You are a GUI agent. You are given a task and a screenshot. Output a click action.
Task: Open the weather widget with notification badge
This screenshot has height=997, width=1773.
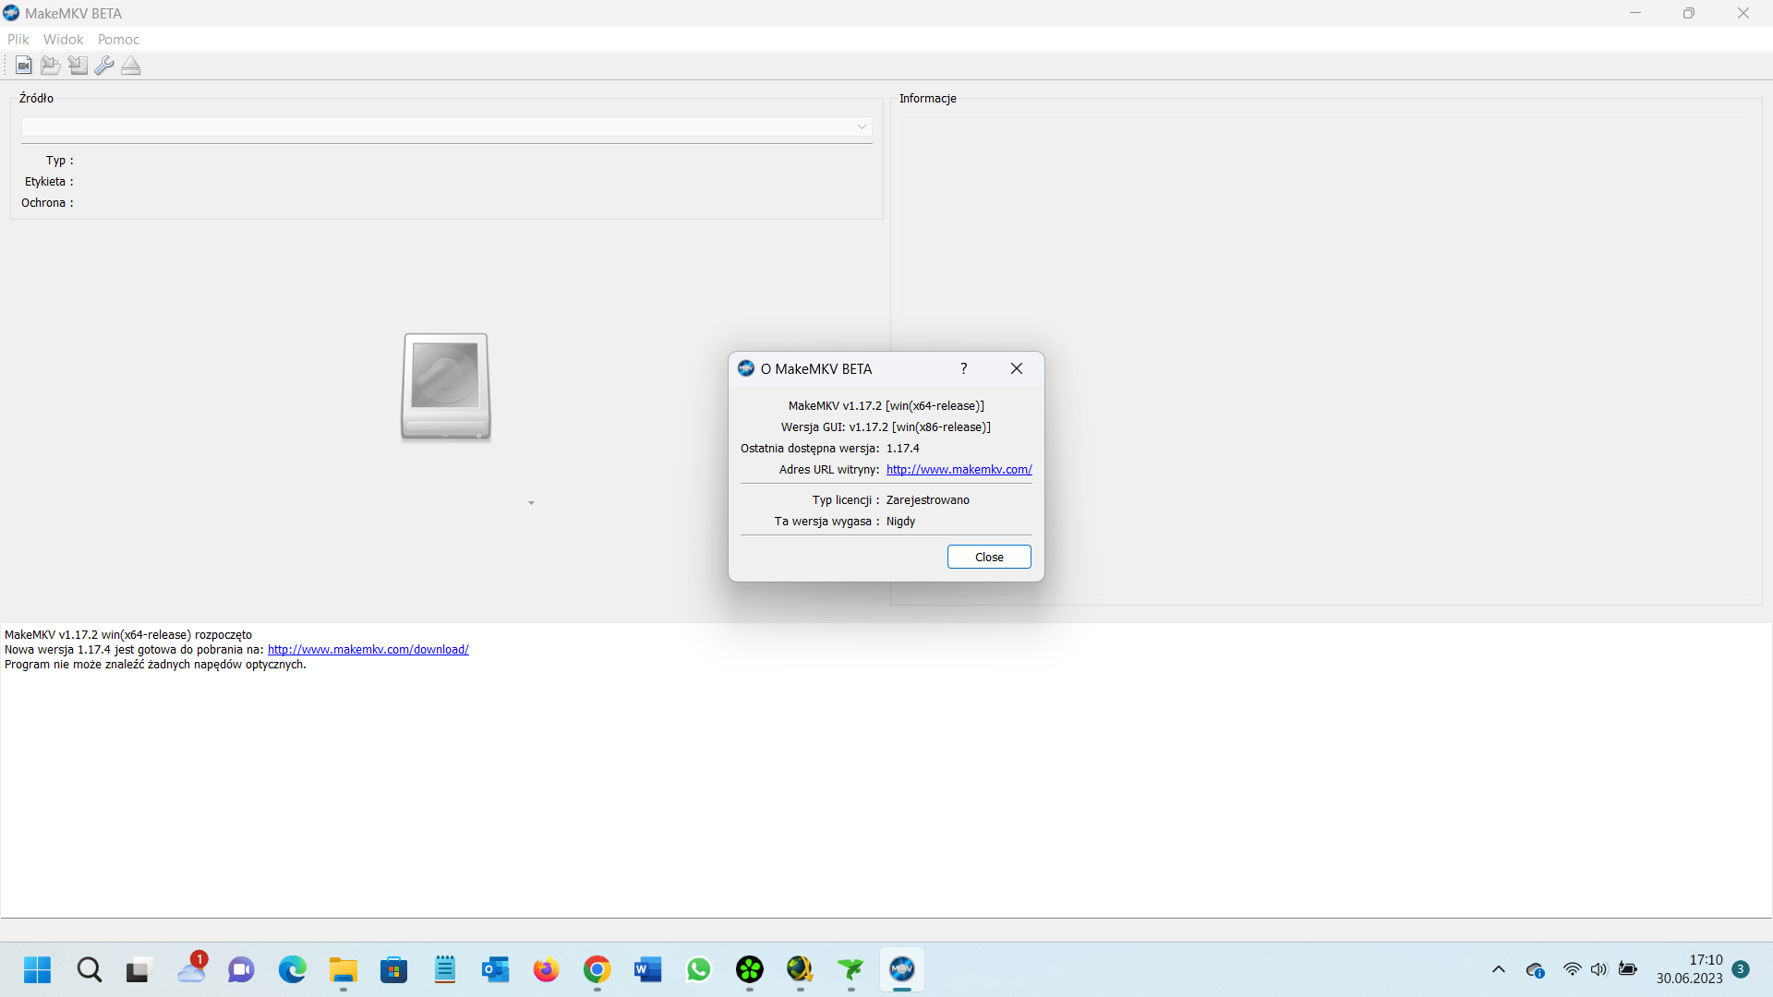pos(192,969)
